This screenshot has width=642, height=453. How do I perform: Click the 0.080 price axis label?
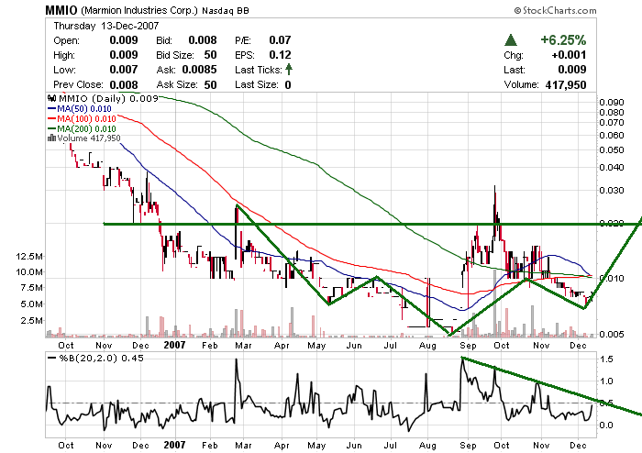pos(612,113)
